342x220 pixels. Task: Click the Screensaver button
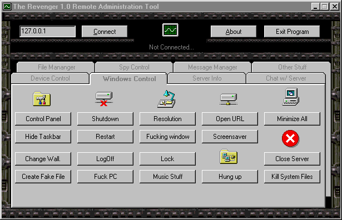(230, 137)
